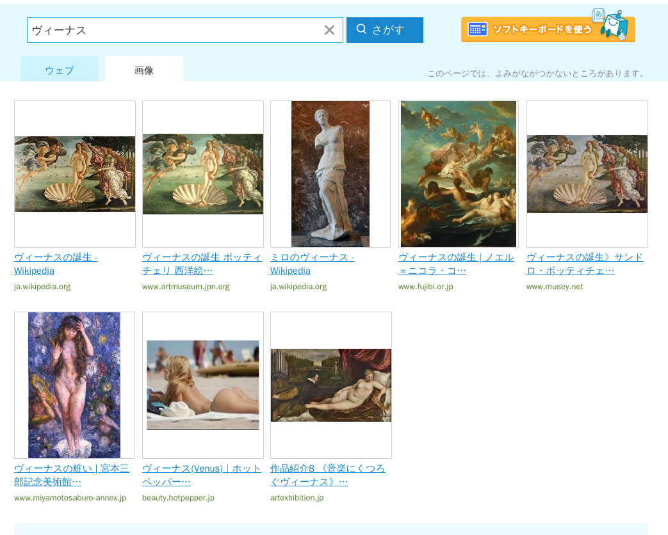Click ja.wikipedia.org under ヴィーナスの誕生 - Wikipedia
This screenshot has width=668, height=535.
pos(42,287)
